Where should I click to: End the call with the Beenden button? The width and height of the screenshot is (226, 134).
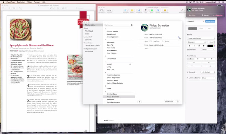pyautogui.click(x=218, y=15)
